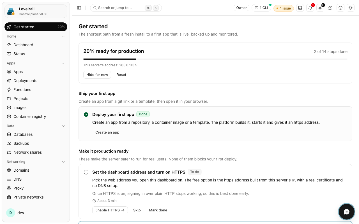Mark the HTTPS step done
This screenshot has width=359, height=224.
(158, 210)
